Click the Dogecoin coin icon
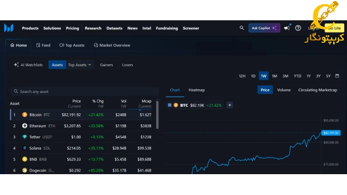 (25, 170)
